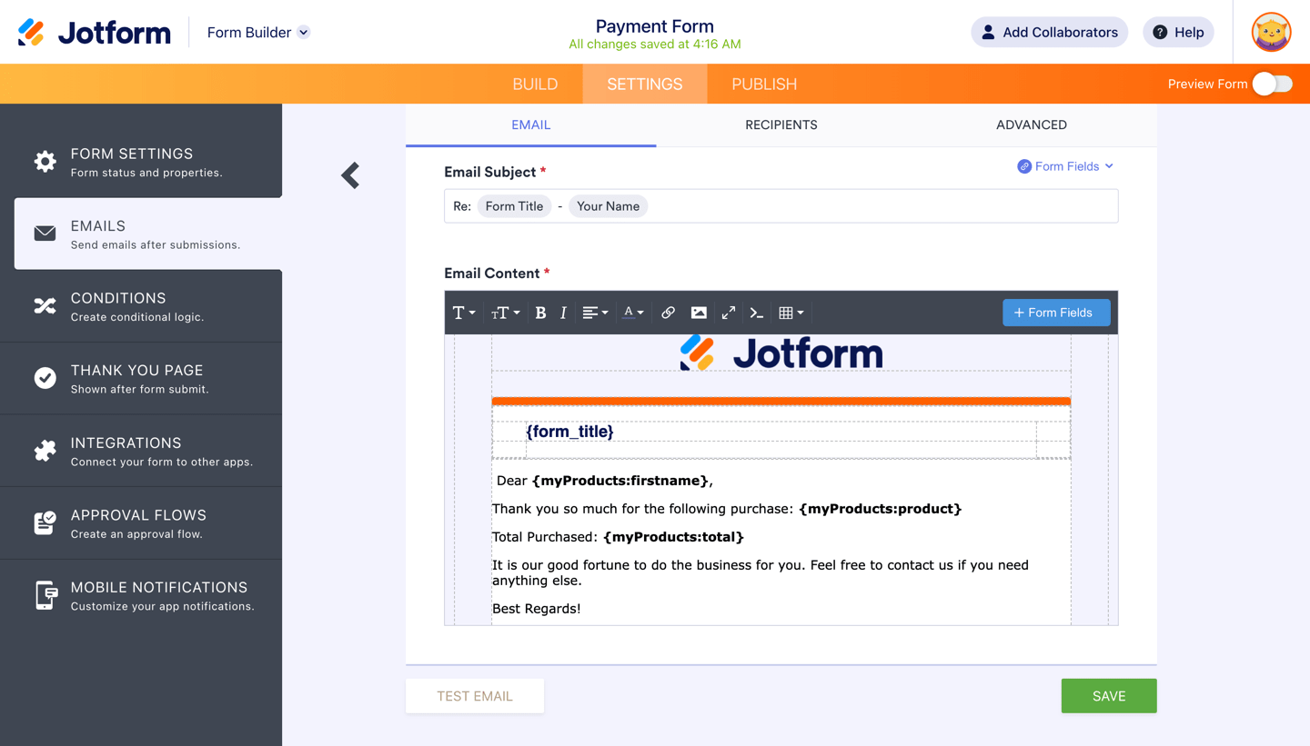
Task: Open the Help button
Action: (1178, 33)
